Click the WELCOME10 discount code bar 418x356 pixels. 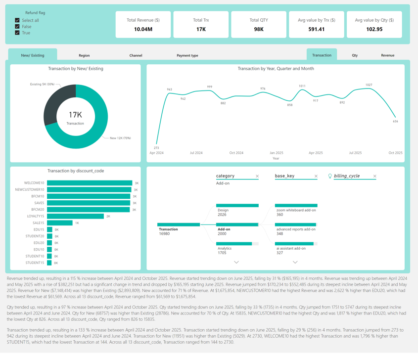(x=90, y=183)
